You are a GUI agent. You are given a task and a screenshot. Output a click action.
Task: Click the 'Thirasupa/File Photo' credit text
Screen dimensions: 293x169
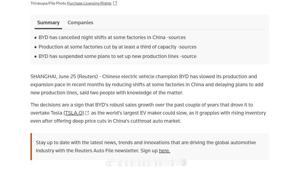pyautogui.click(x=48, y=3)
